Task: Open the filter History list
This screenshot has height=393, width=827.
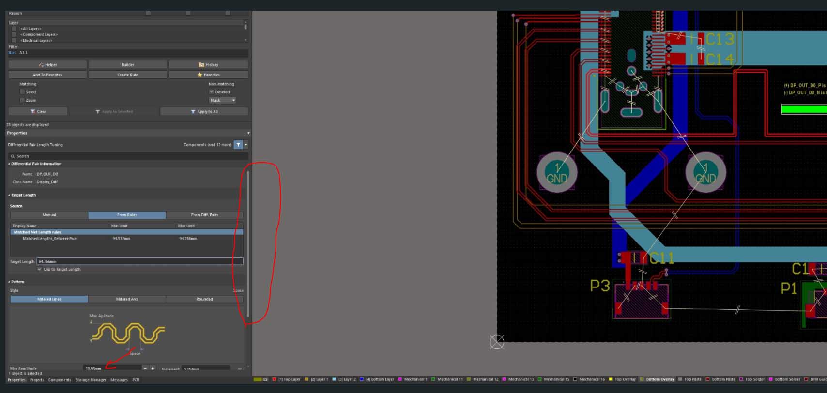Action: [208, 65]
